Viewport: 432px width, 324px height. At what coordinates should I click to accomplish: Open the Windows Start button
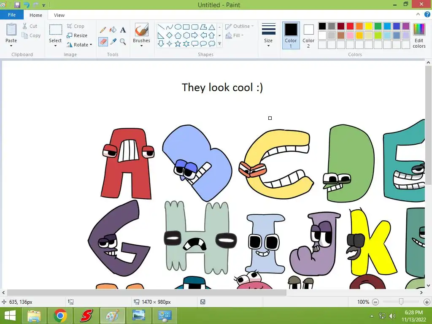(x=10, y=316)
